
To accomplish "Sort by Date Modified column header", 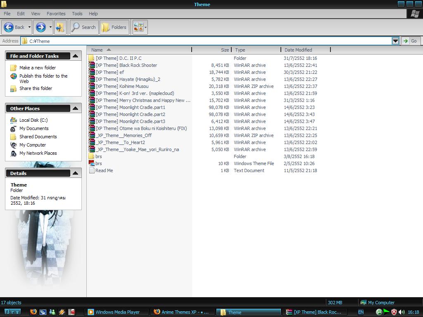I will tap(306, 50).
